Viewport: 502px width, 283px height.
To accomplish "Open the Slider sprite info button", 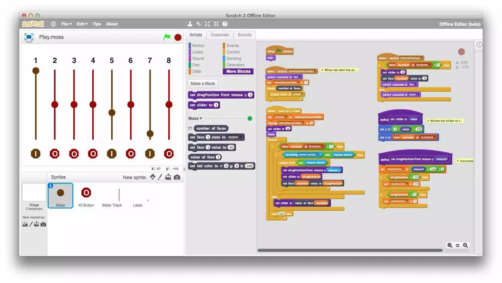I will click(51, 186).
